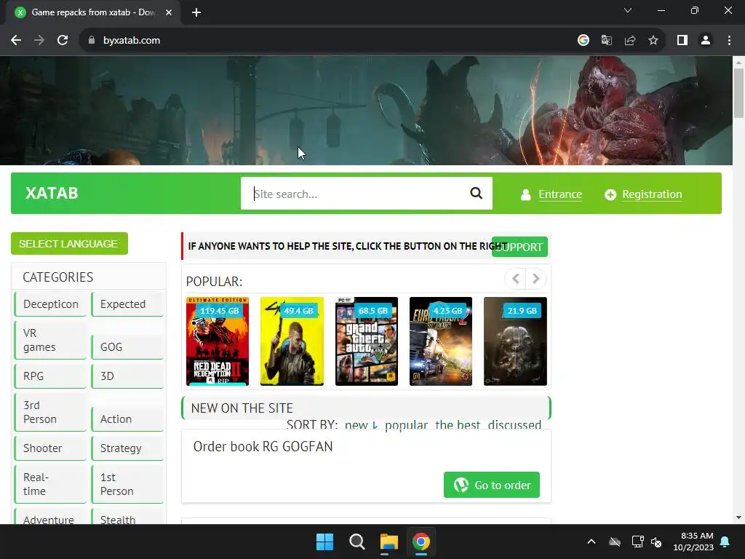Open the 3rd Person category
Screen dimensions: 745x559
pos(50,412)
